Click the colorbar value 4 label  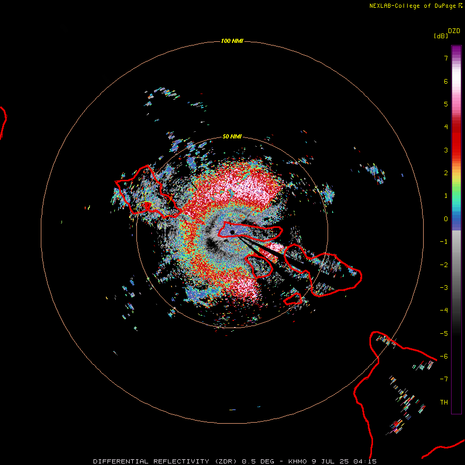(x=446, y=127)
